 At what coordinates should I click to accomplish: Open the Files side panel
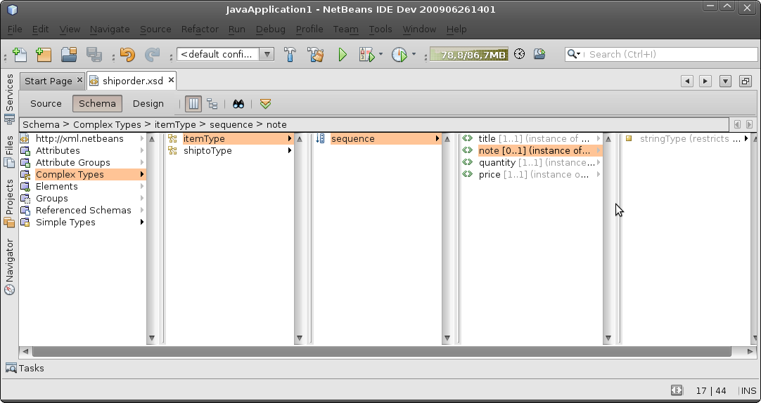click(x=9, y=151)
